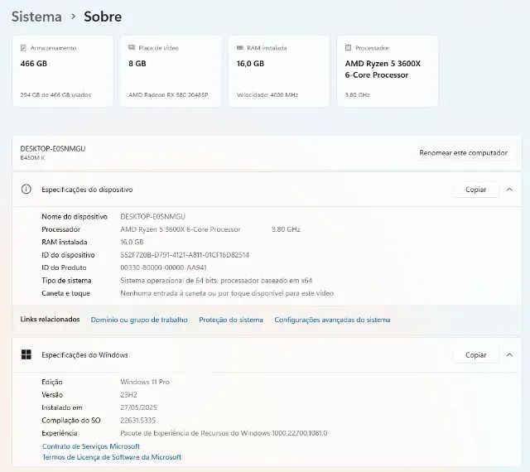
Task: Collapse the Especificações do dispositivo section
Action: 509,190
